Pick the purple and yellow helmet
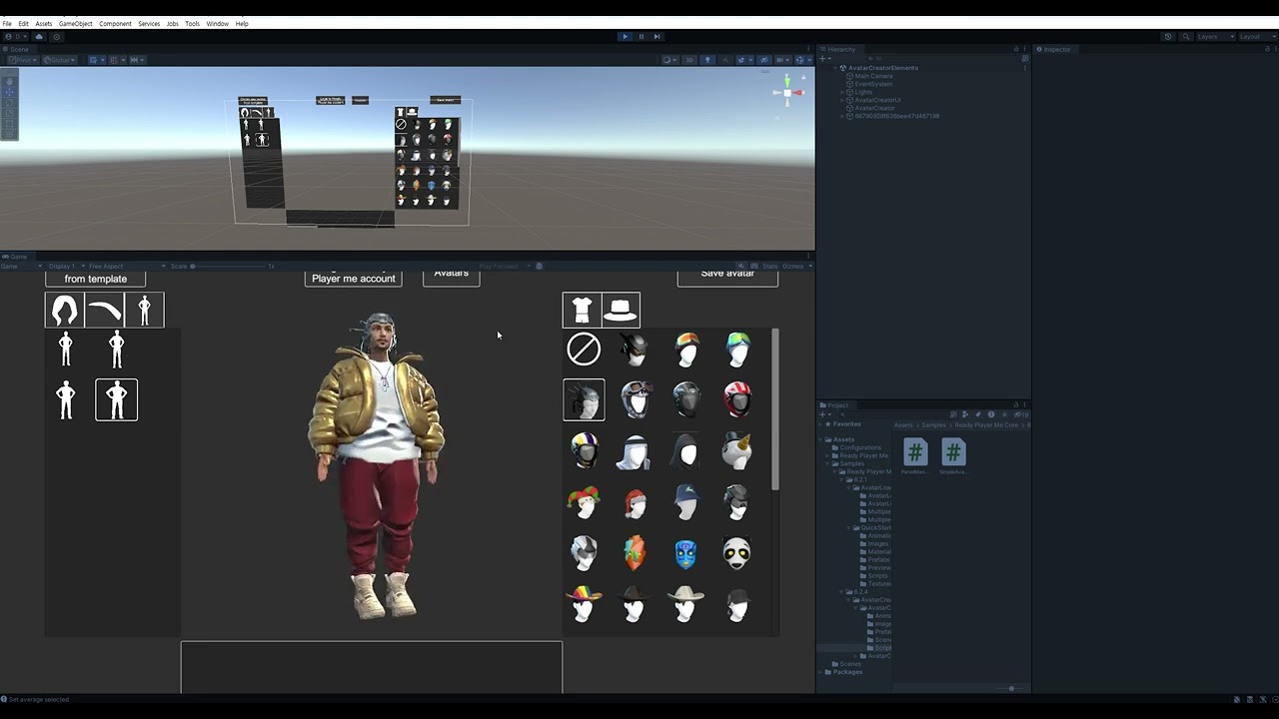The image size is (1279, 719). [584, 450]
